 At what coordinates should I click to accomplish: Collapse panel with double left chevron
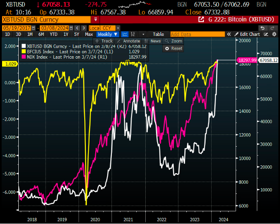coord(229,34)
